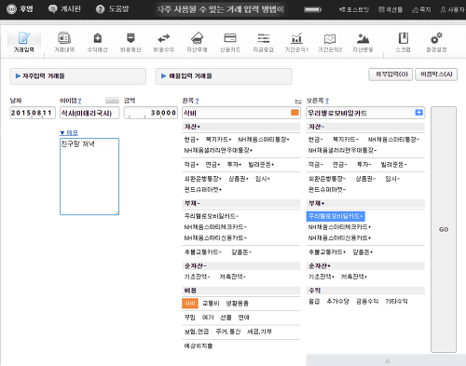Select 우리헬로모바일카드- under left 부채-

point(212,216)
